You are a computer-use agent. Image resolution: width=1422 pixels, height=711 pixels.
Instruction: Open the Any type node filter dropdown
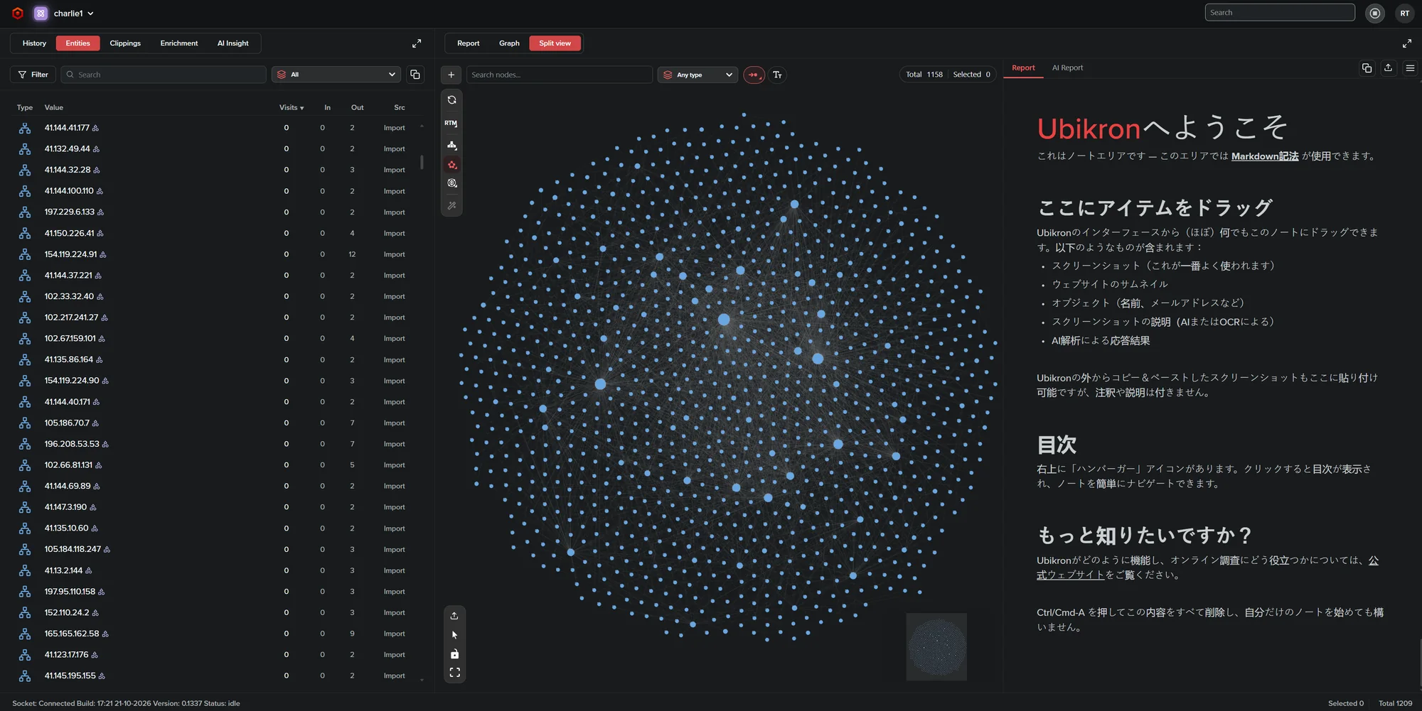point(698,75)
